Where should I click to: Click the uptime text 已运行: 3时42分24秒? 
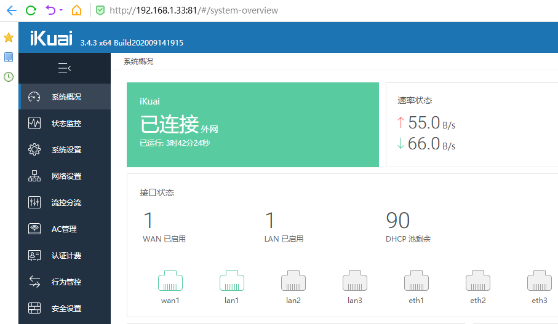coord(174,143)
